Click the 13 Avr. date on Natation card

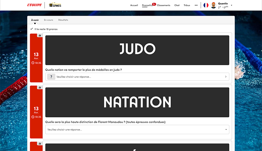pos(36,110)
